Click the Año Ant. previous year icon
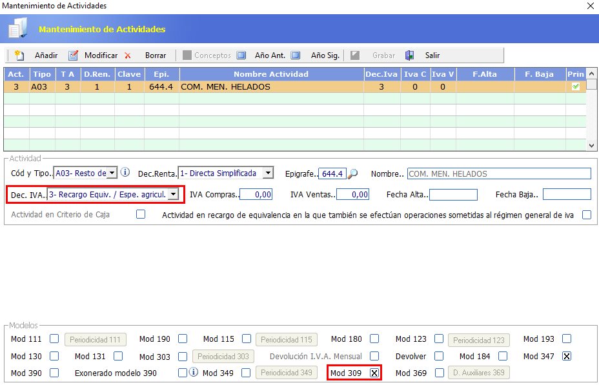This screenshot has width=599, height=385. coord(241,55)
